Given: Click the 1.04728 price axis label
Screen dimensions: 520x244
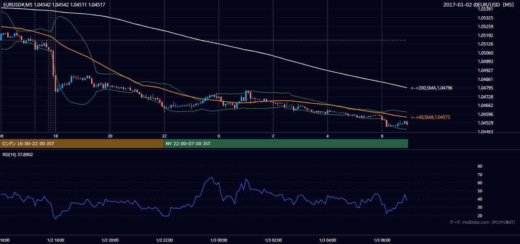Looking at the screenshot, I should coord(485,97).
